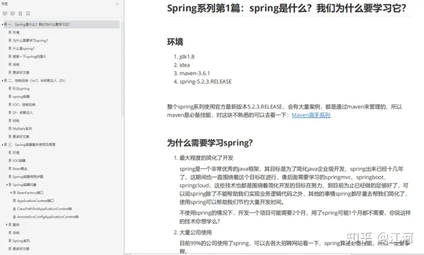Click the 环境 heading in the document

(175, 42)
